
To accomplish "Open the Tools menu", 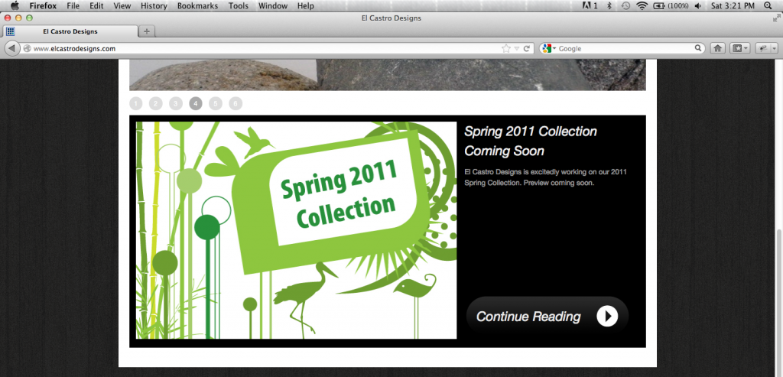I will pyautogui.click(x=239, y=6).
